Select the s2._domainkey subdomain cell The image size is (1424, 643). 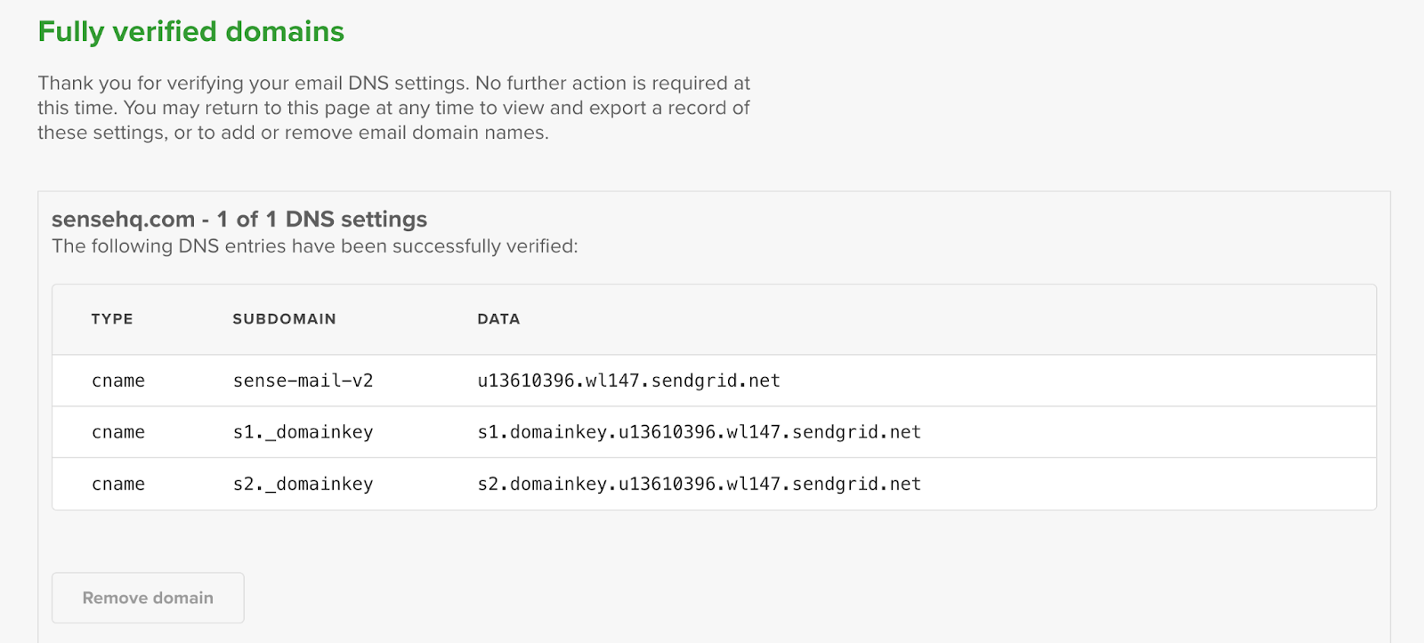303,484
